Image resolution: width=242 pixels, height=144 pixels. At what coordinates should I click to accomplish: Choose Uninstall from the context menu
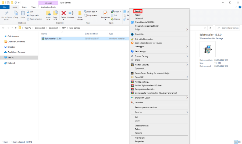pos(139,19)
